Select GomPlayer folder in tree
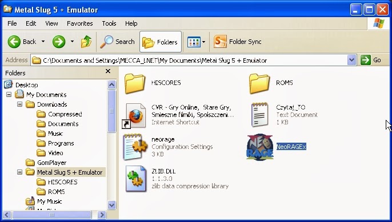392x222 pixels. pos(52,163)
